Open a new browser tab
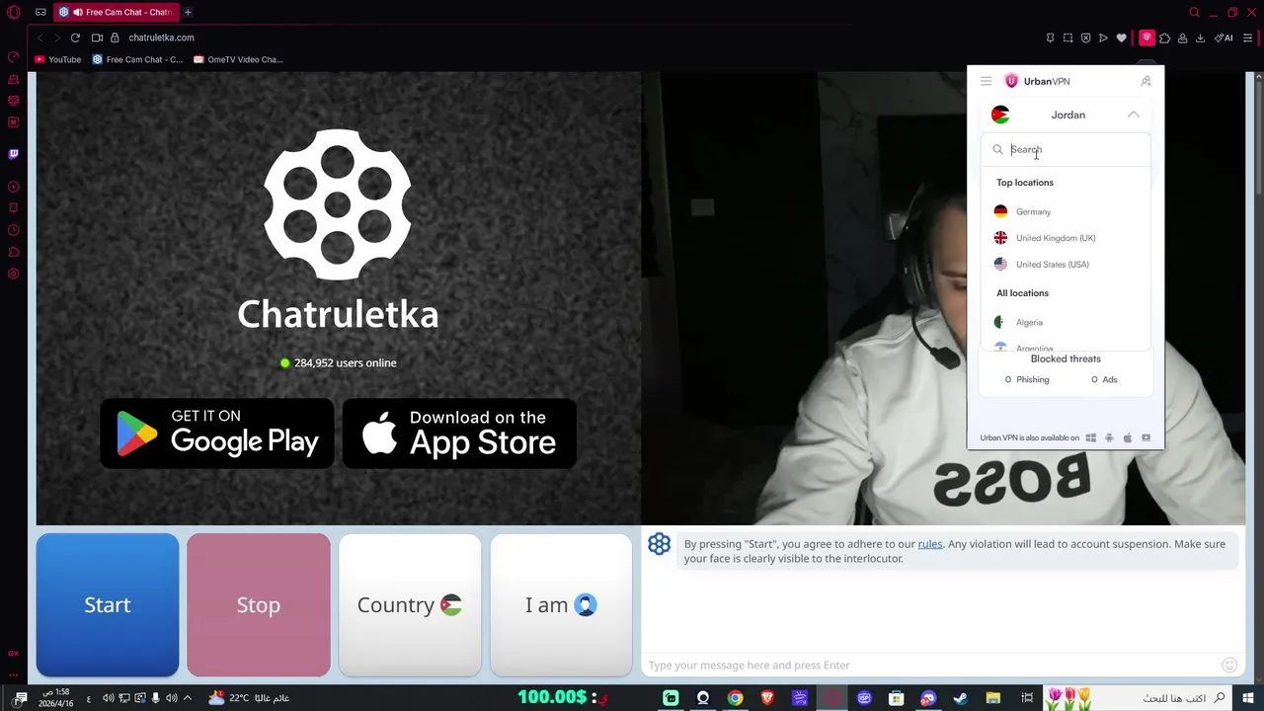Viewport: 1264px width, 711px height. coord(188,13)
